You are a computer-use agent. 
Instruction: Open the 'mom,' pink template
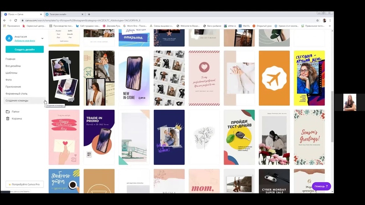[x=204, y=181]
